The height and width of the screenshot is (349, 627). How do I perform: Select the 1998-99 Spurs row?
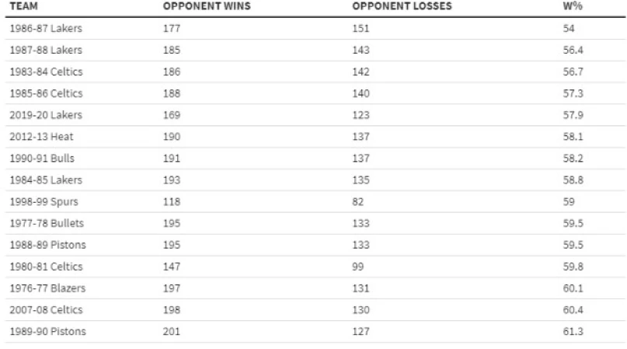44,202
